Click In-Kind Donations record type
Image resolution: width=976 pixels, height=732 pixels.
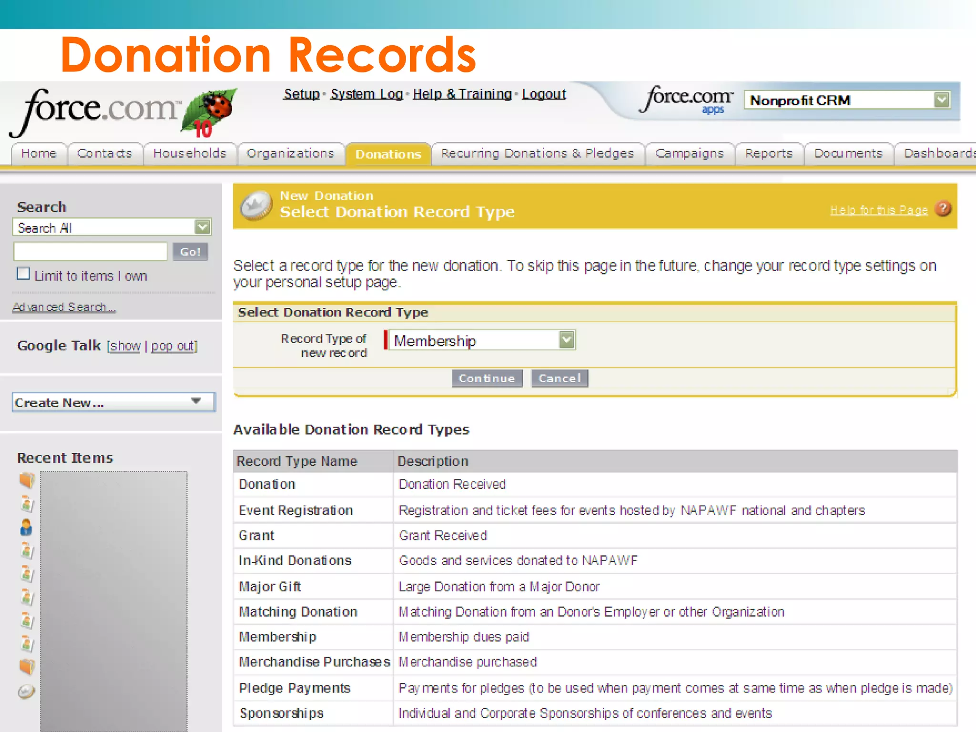[x=295, y=560]
